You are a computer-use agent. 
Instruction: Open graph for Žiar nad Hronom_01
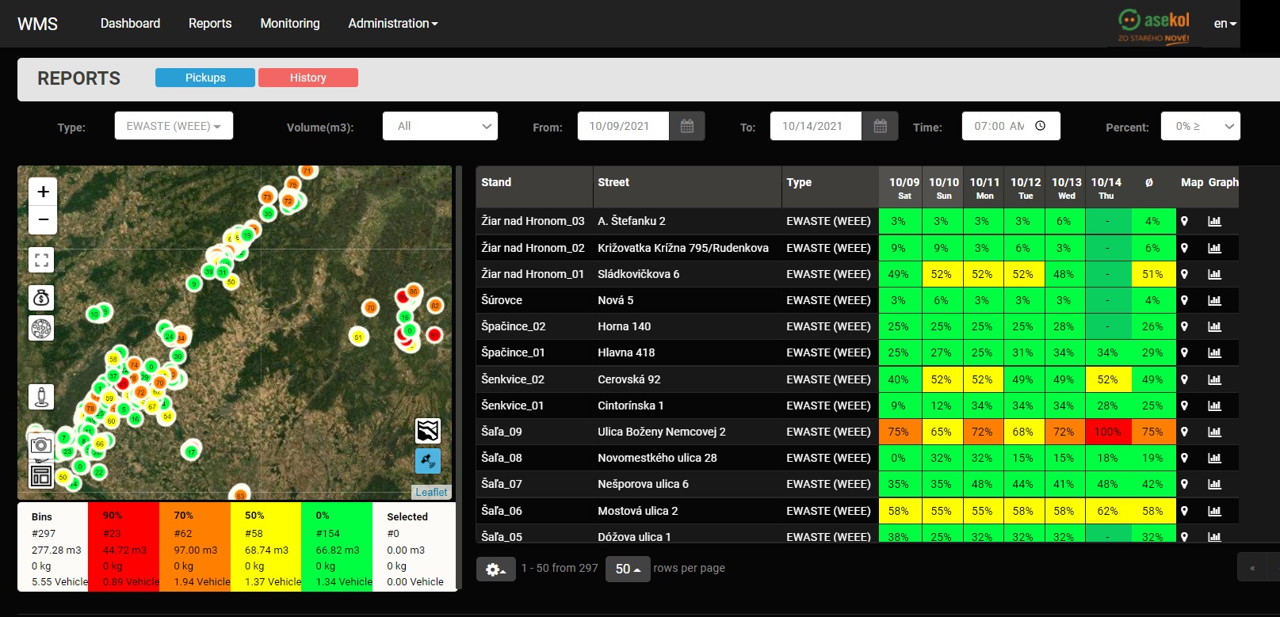(x=1214, y=274)
